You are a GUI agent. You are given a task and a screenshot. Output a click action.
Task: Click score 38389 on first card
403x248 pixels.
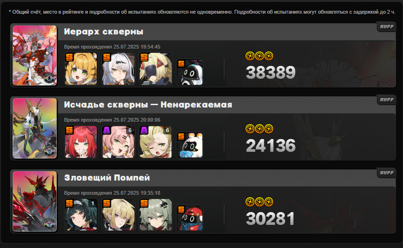[271, 73]
